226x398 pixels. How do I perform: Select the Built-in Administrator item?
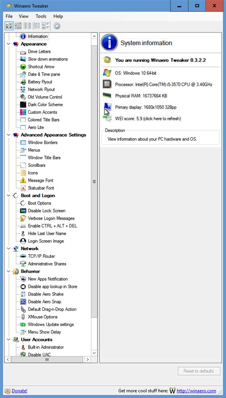click(x=46, y=347)
